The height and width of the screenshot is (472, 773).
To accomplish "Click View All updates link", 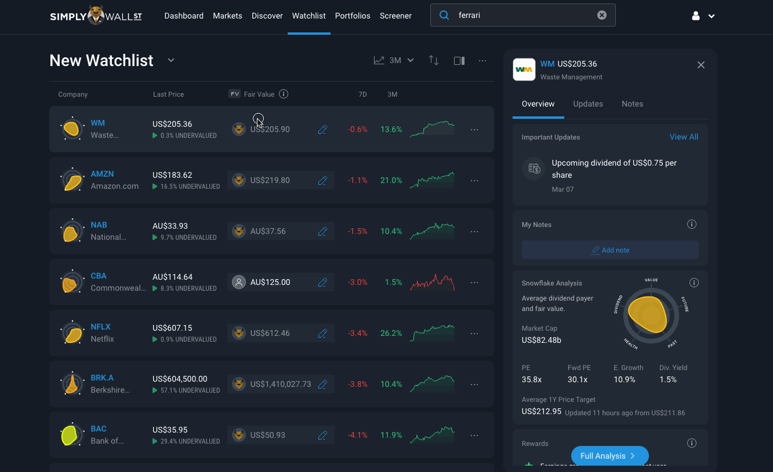I will (684, 137).
